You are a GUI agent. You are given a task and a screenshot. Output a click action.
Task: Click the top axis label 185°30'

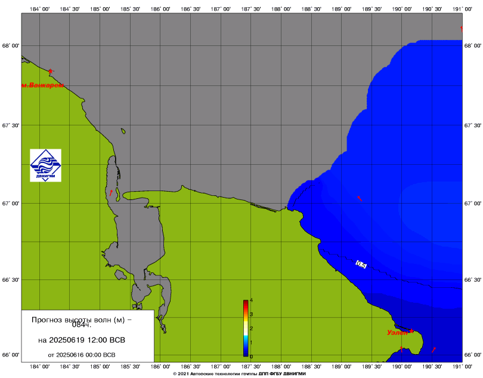coord(130,9)
